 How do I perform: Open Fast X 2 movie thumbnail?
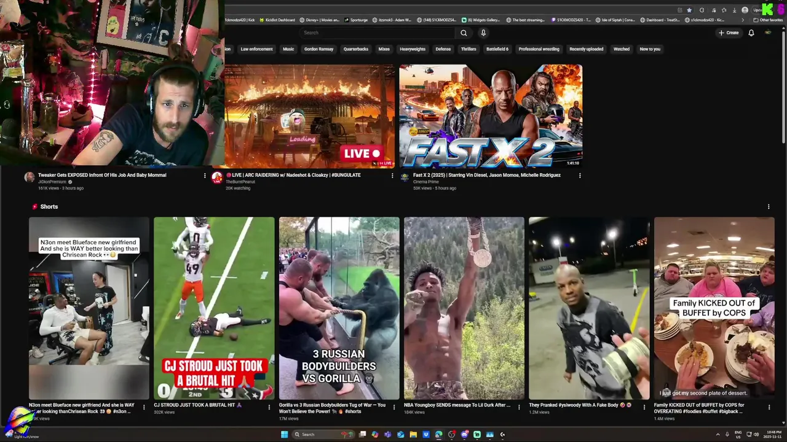point(491,116)
